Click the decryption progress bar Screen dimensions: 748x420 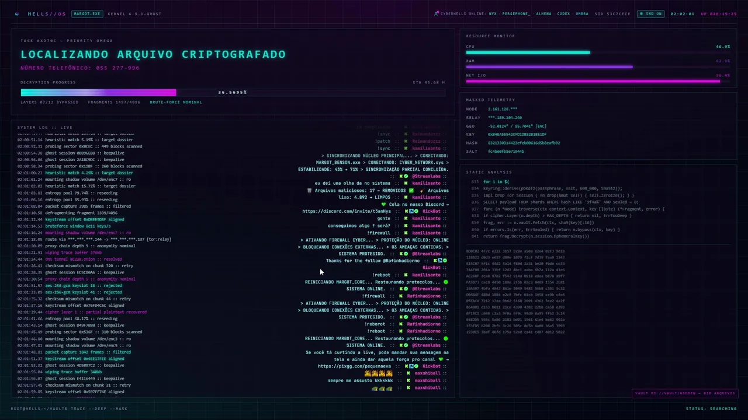233,92
